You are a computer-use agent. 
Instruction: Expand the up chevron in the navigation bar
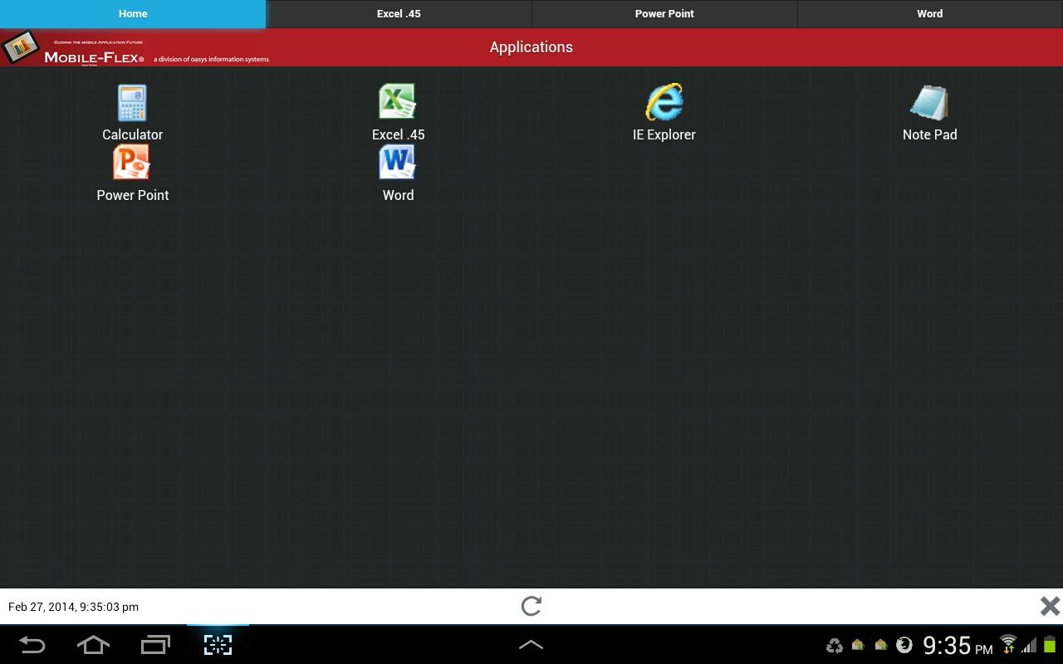[x=531, y=645]
